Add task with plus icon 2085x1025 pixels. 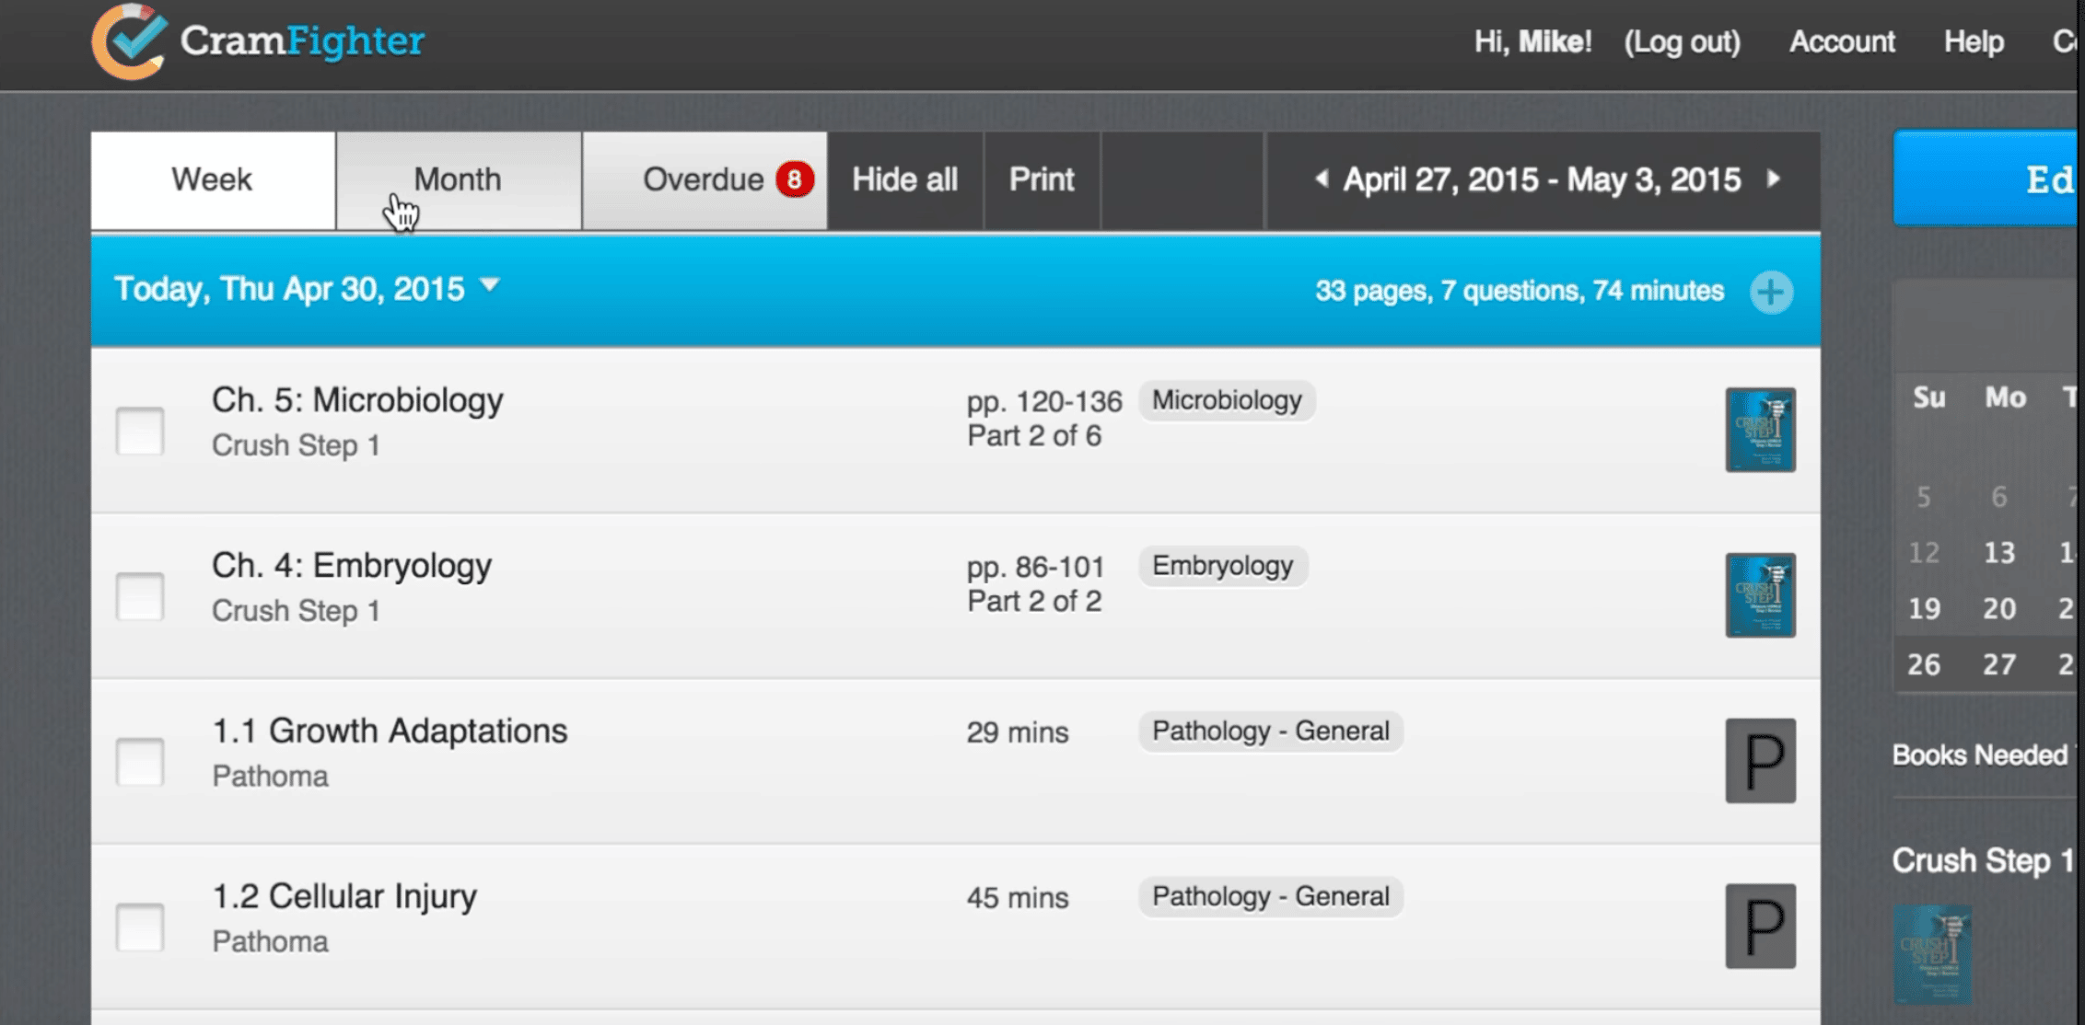(x=1771, y=293)
